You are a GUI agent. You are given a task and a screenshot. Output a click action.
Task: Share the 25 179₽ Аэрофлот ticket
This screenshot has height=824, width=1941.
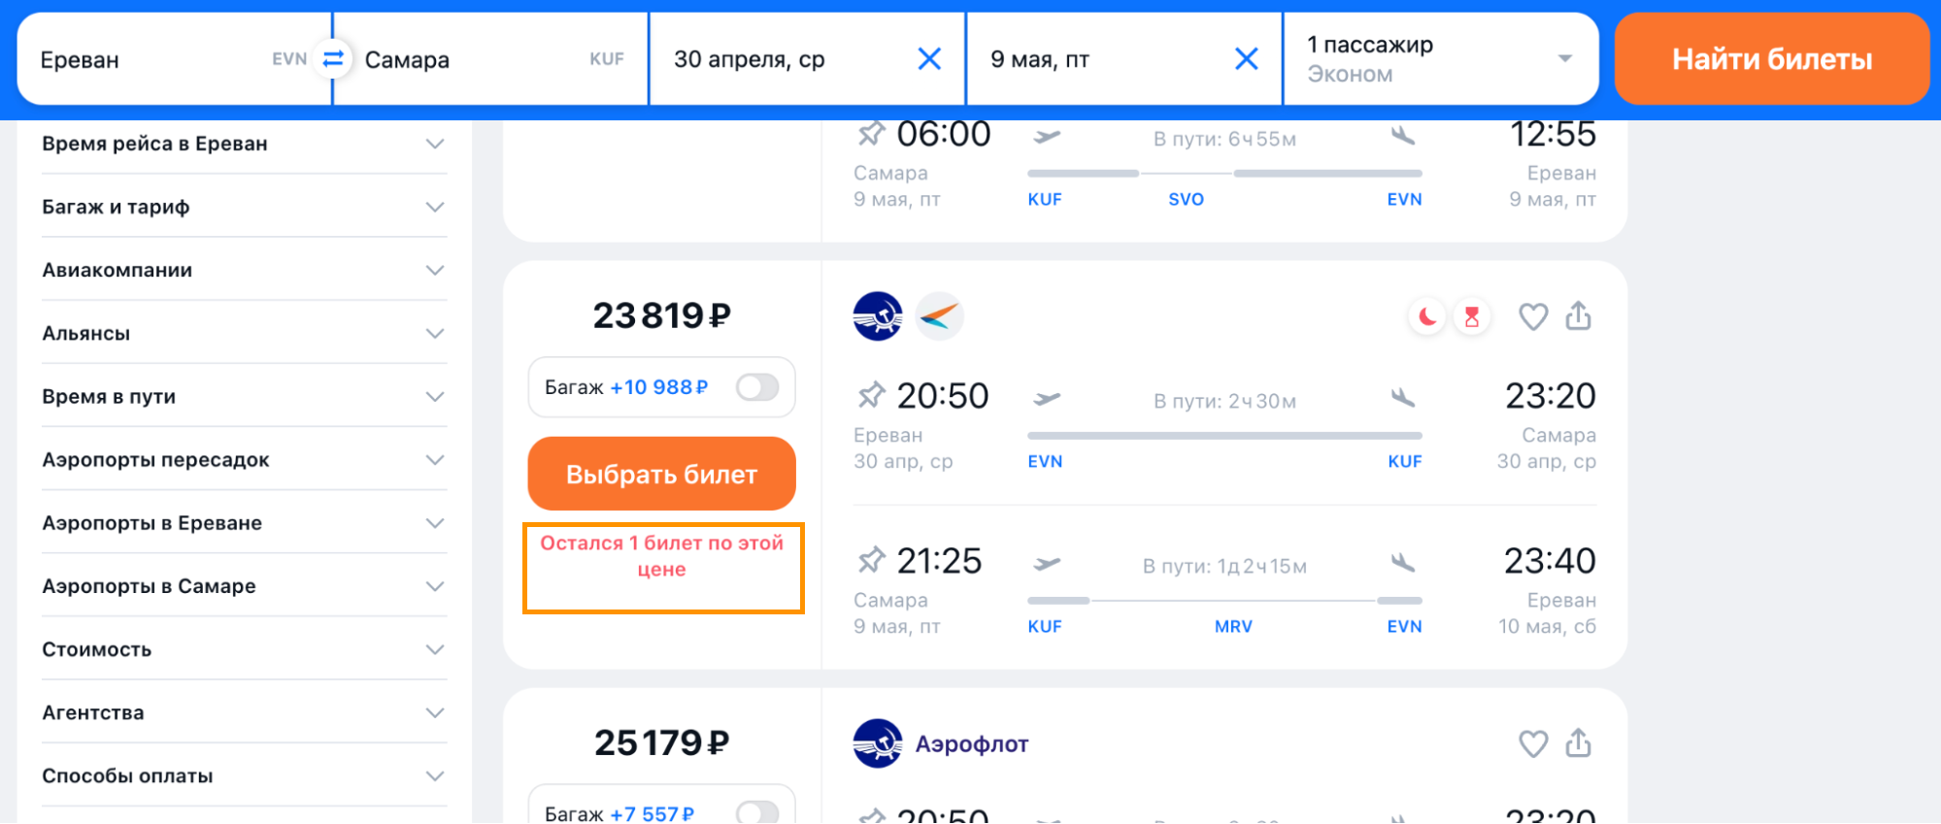(x=1578, y=743)
